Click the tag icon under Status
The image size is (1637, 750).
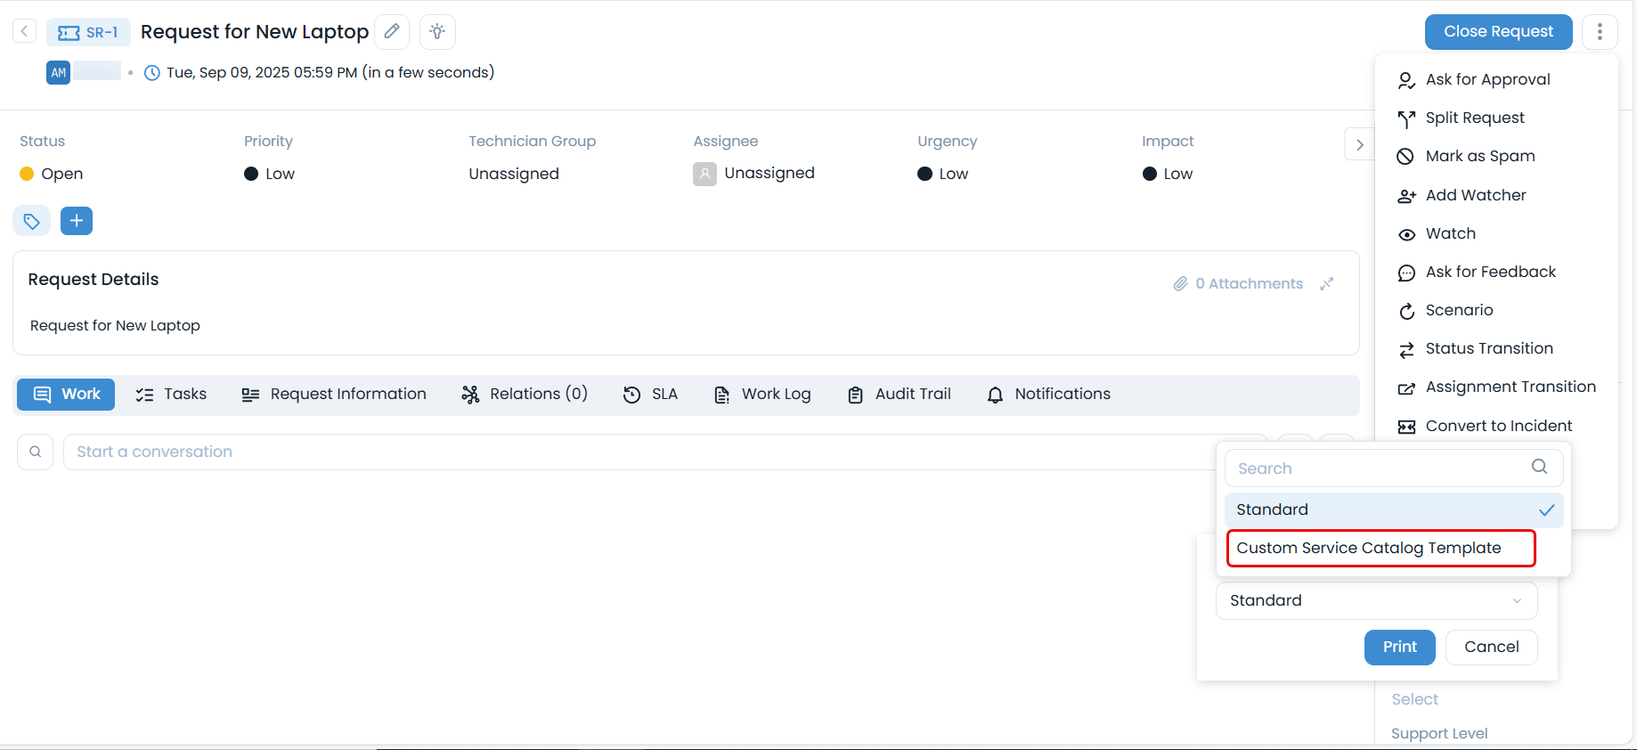tap(31, 221)
